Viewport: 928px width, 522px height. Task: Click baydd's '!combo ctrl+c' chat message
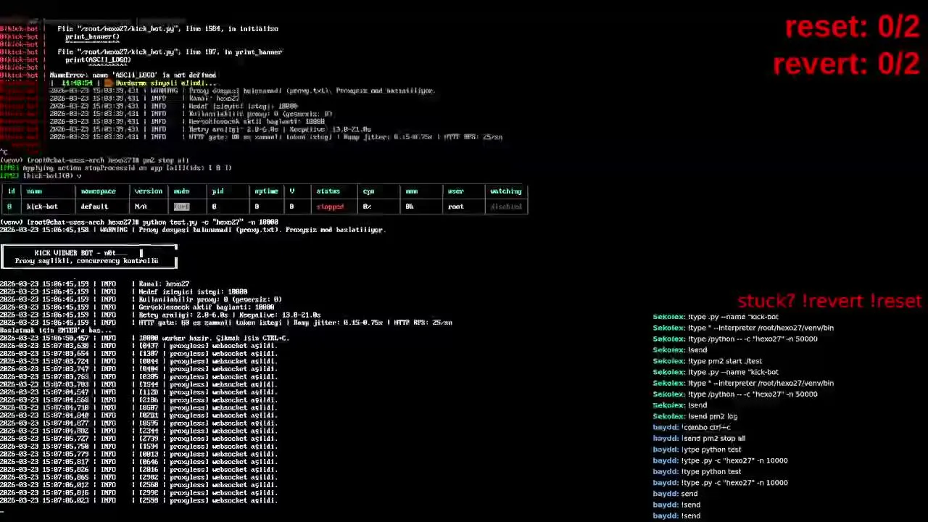[692, 427]
